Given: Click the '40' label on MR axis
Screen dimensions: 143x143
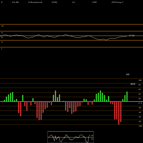Looking at the screenshot, I should coord(139,94).
